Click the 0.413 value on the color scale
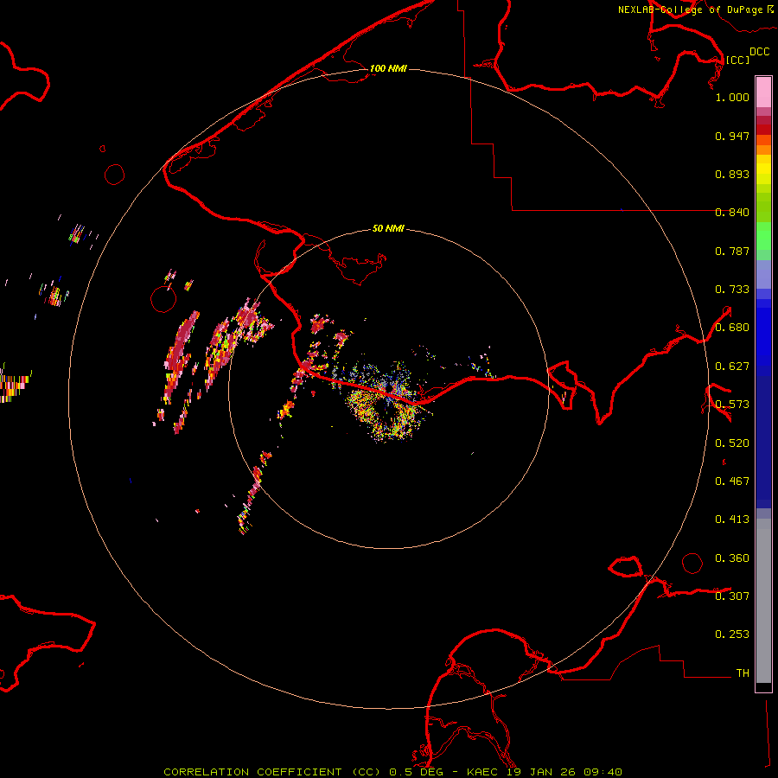 tap(732, 520)
